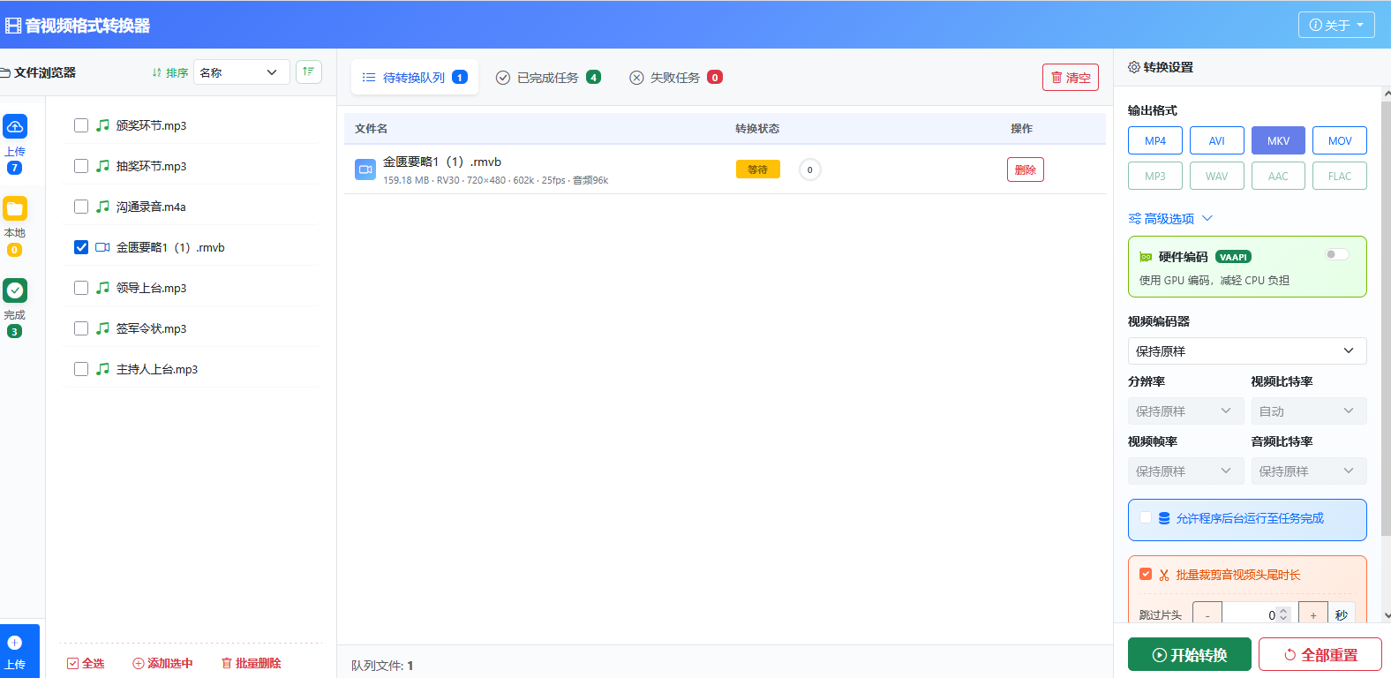Click the sliders icon beside 高级选项
This screenshot has height=678, width=1391.
1134,218
